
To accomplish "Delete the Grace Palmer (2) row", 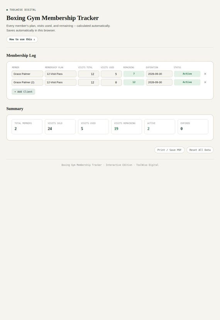I will pyautogui.click(x=205, y=82).
